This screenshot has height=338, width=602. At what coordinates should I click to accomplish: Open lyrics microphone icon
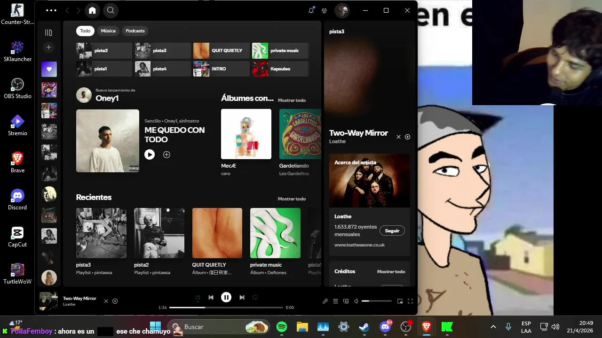click(325, 301)
